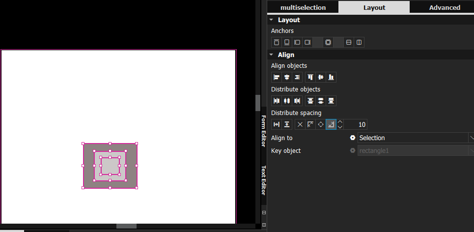Switch to the multiselection tab

[x=303, y=7]
